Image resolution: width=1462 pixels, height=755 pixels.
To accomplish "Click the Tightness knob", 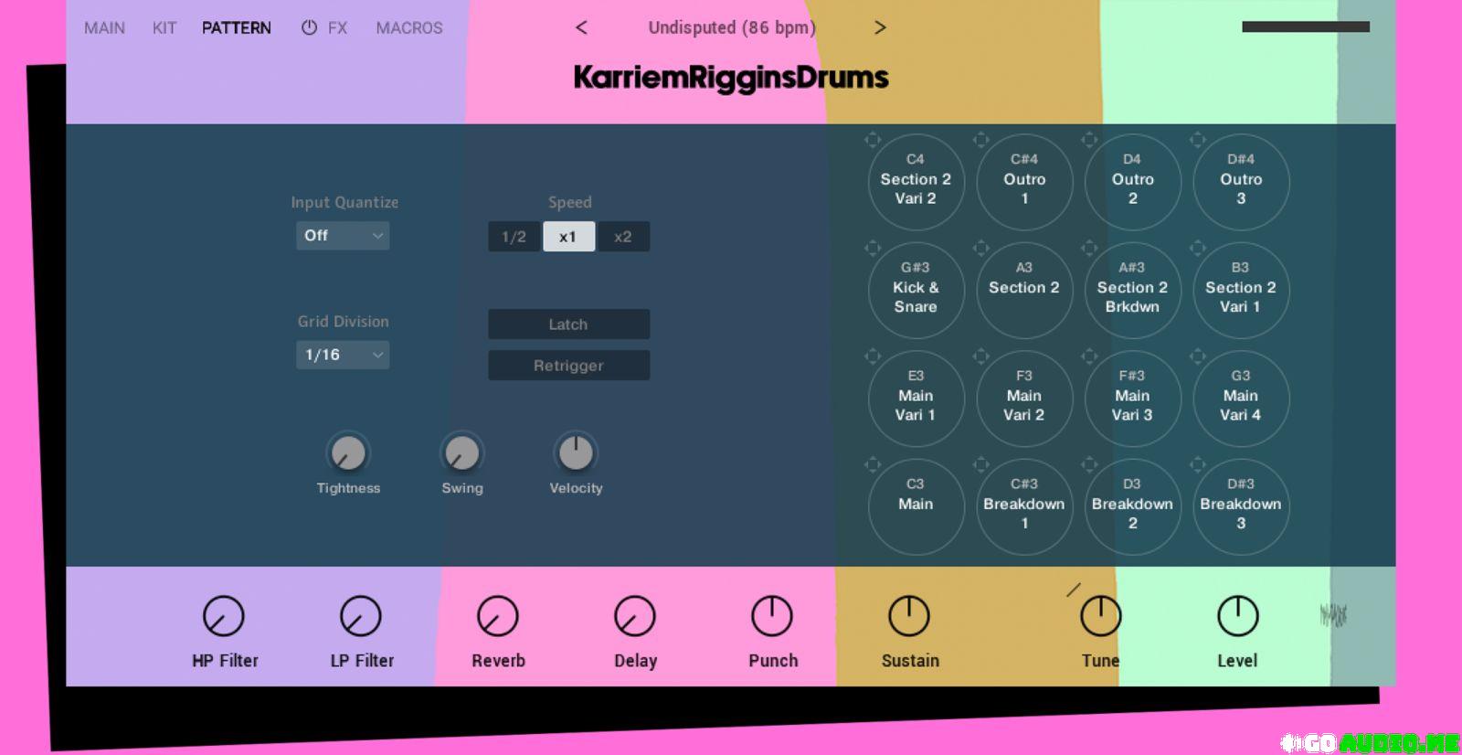I will tap(347, 452).
